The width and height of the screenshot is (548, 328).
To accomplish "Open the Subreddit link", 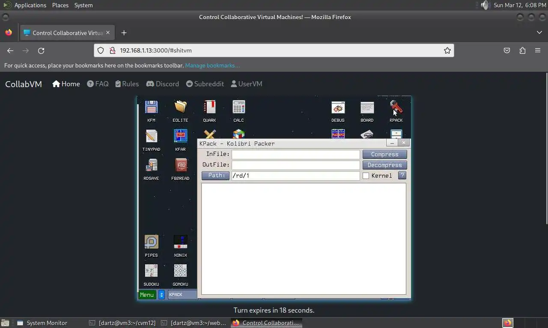I will point(205,84).
